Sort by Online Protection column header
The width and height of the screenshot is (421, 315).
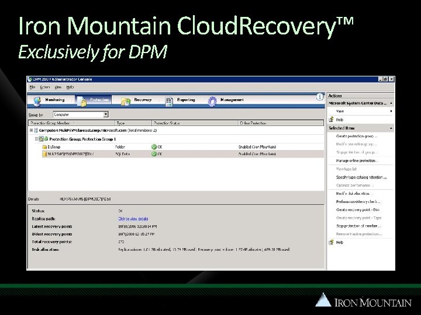(x=281, y=123)
